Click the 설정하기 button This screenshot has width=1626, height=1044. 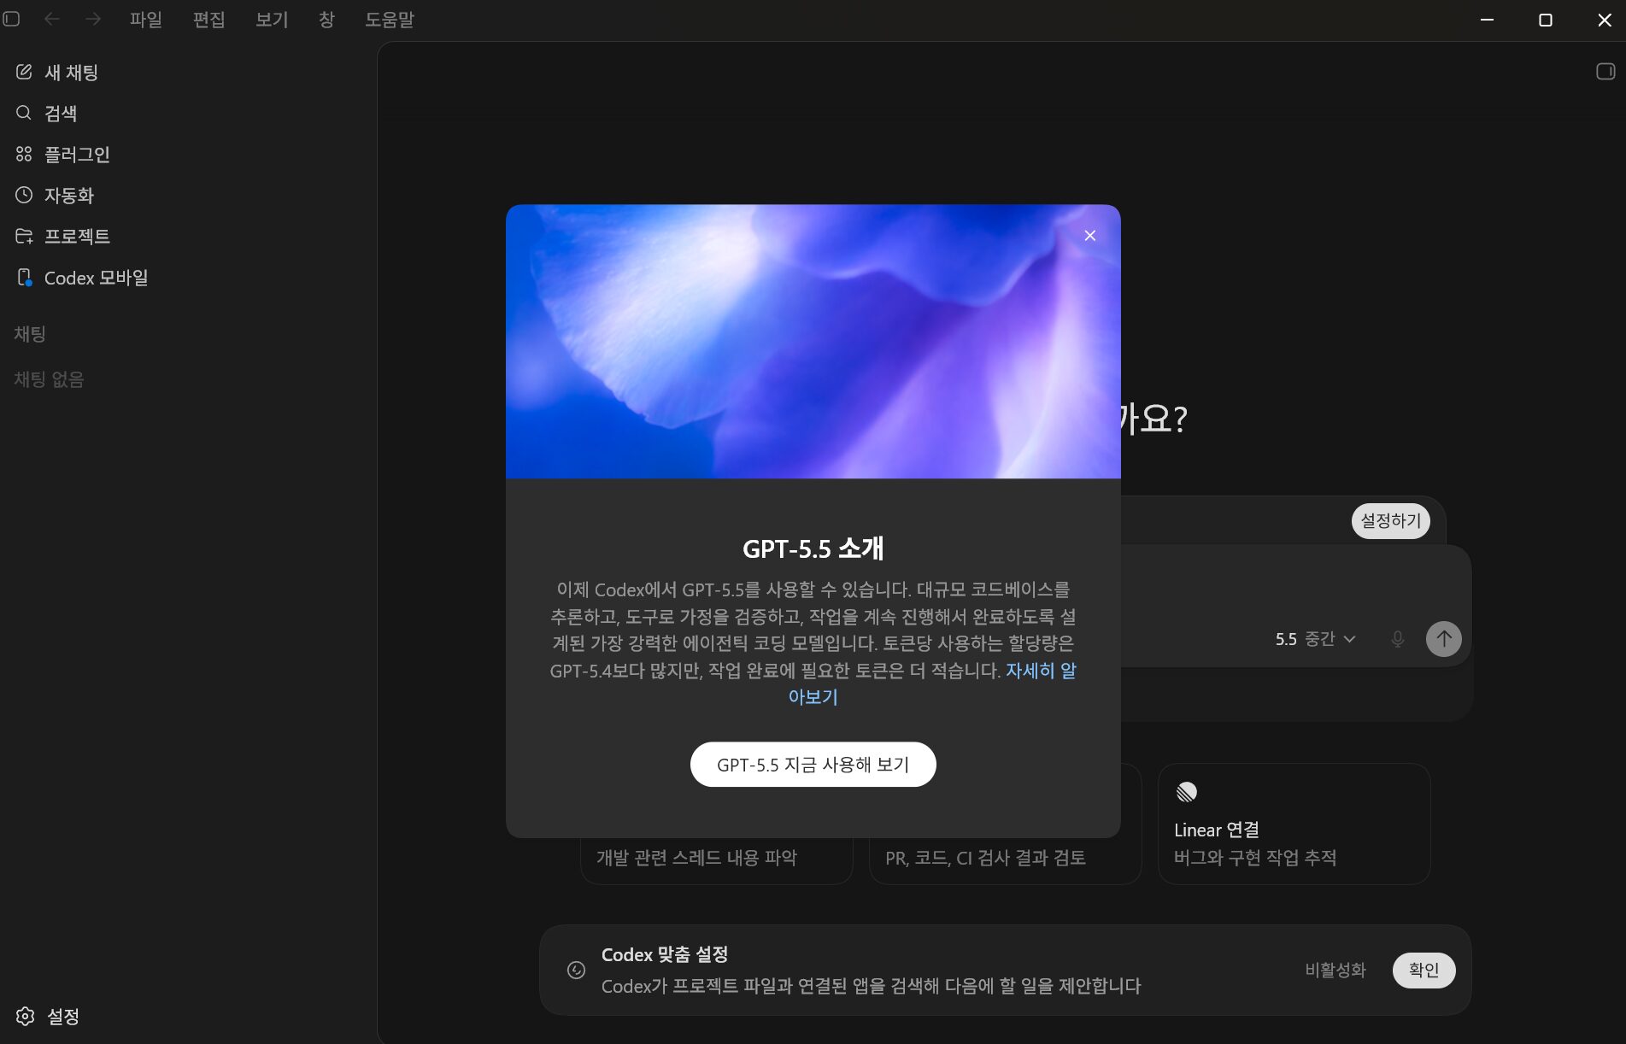(x=1390, y=520)
